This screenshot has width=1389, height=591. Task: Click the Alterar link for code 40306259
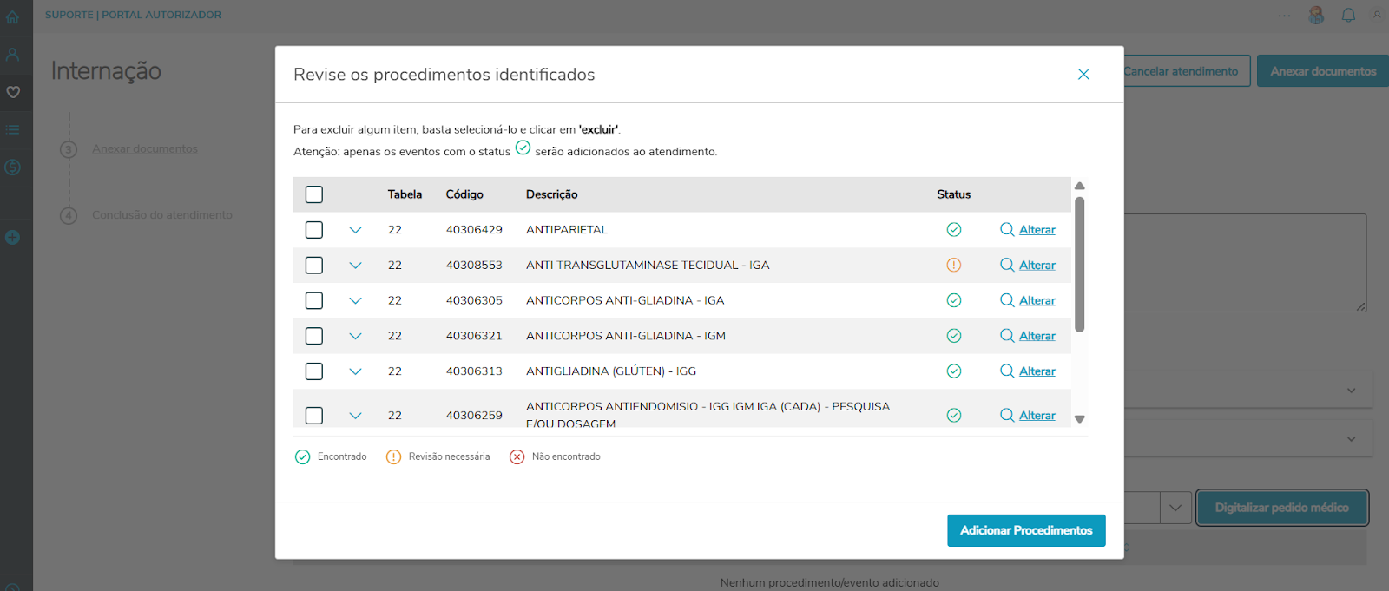click(x=1037, y=415)
